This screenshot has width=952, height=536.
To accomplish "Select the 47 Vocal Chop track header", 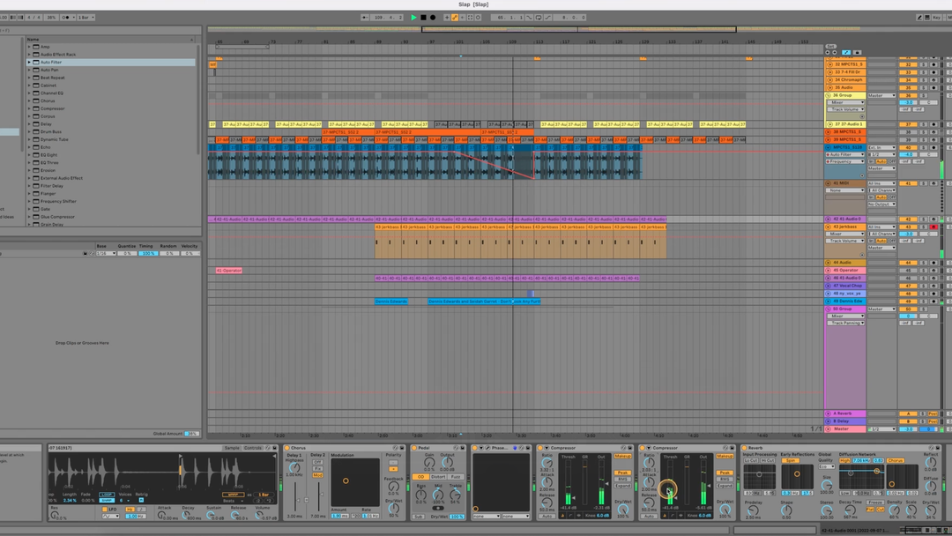I will [x=846, y=286].
